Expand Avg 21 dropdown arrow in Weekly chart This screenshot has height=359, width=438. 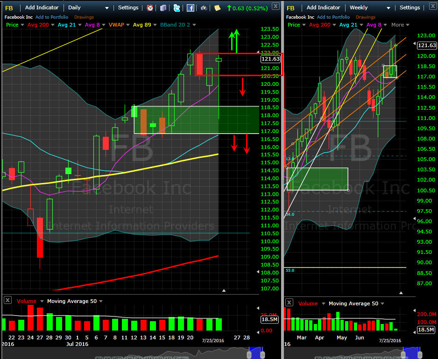361,25
